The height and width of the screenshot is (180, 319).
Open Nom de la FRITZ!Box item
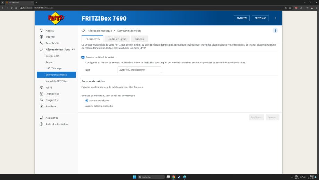click(57, 81)
